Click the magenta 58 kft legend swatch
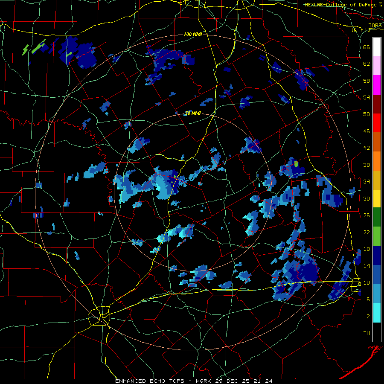This screenshot has height=384, width=384. [x=377, y=85]
